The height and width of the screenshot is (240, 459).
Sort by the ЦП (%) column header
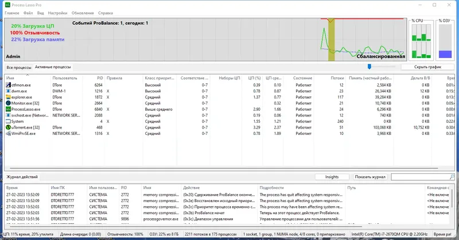[x=254, y=78]
